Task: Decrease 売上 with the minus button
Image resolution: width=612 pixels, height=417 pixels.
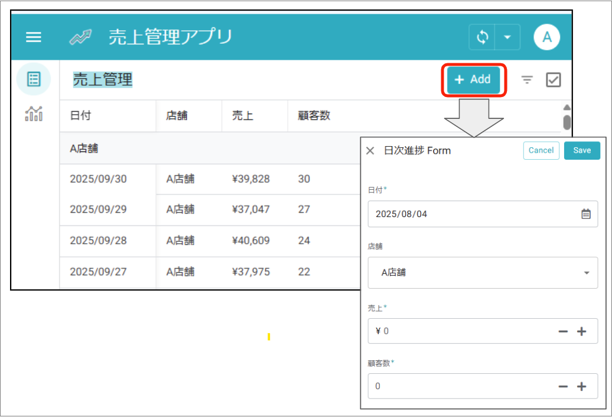Action: (563, 331)
